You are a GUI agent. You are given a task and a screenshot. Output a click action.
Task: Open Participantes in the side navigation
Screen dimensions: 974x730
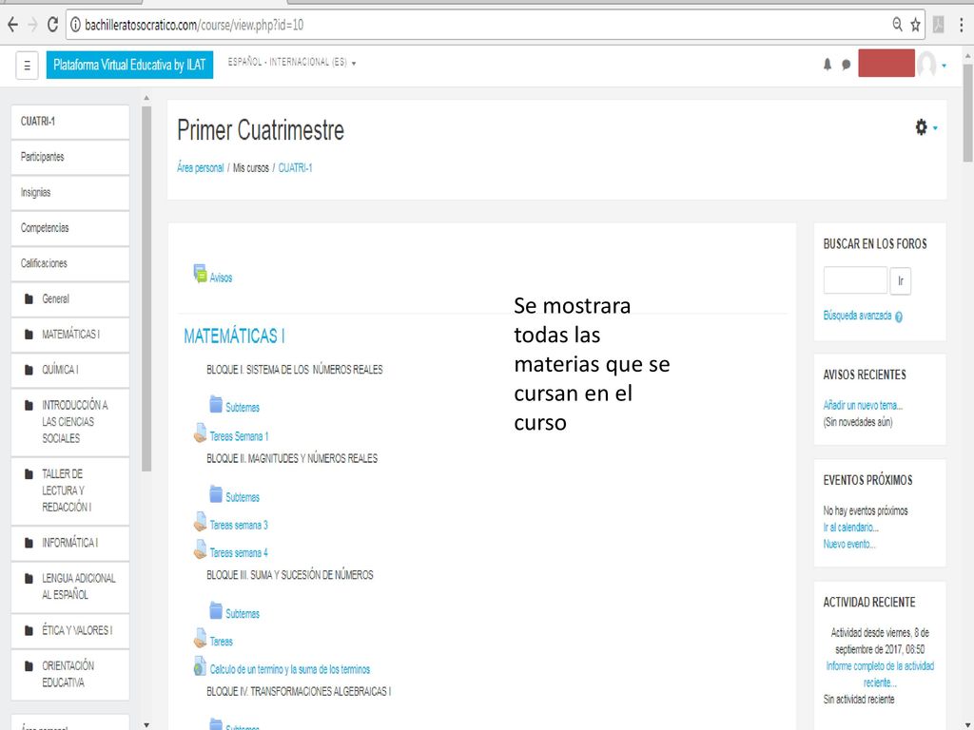coord(70,157)
